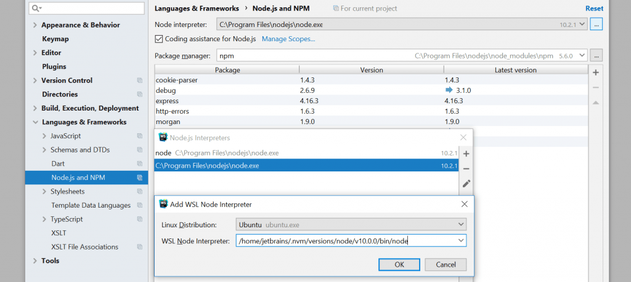Open Keymap settings page
Screen dimensions: 631x282
[x=55, y=39]
